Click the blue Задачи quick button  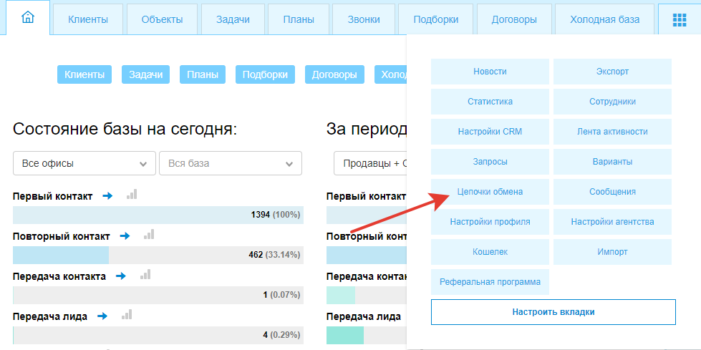coord(146,74)
